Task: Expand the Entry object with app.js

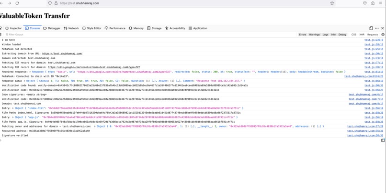Action: pyautogui.click(x=13, y=118)
